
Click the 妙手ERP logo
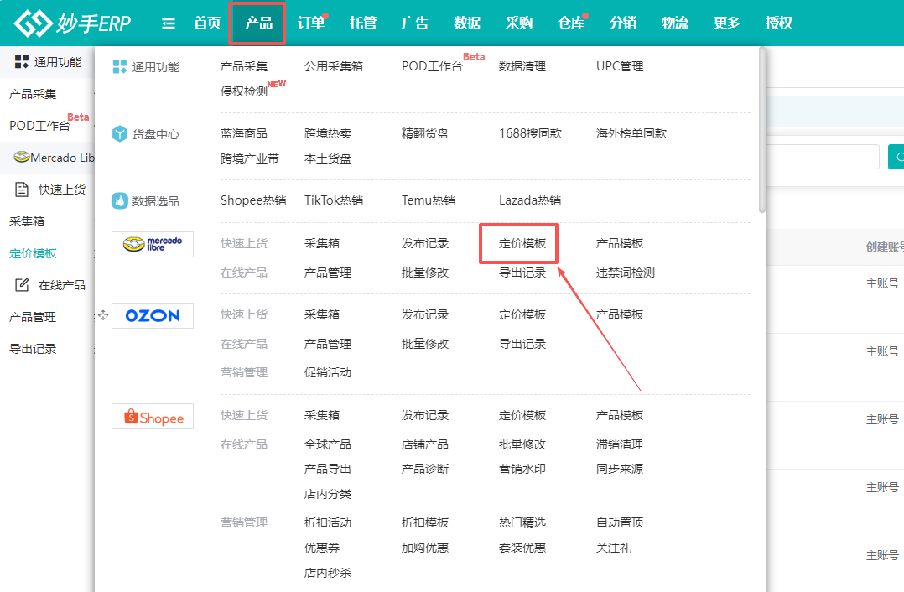73,23
